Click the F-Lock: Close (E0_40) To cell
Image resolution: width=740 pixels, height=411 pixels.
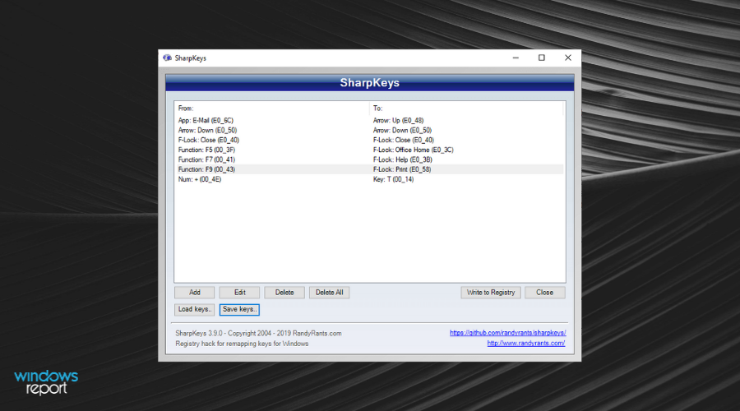[404, 140]
